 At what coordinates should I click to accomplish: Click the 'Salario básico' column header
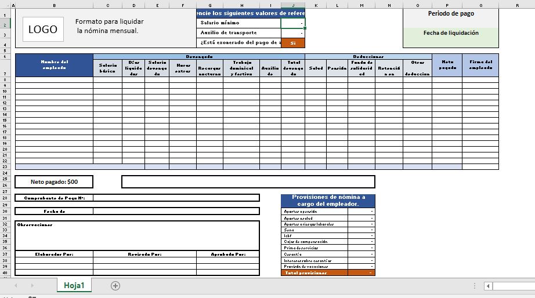107,68
